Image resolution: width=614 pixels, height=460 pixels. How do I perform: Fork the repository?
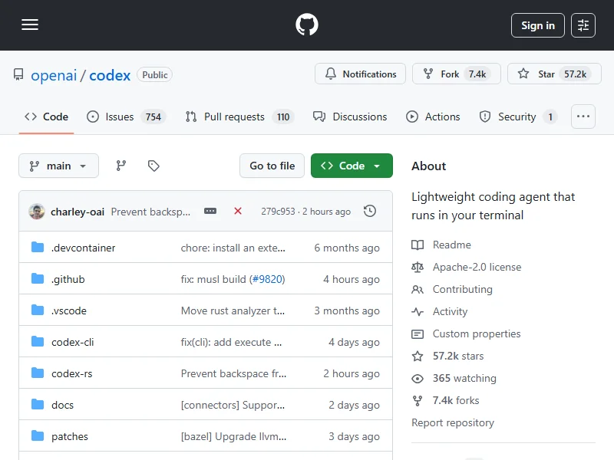(456, 74)
